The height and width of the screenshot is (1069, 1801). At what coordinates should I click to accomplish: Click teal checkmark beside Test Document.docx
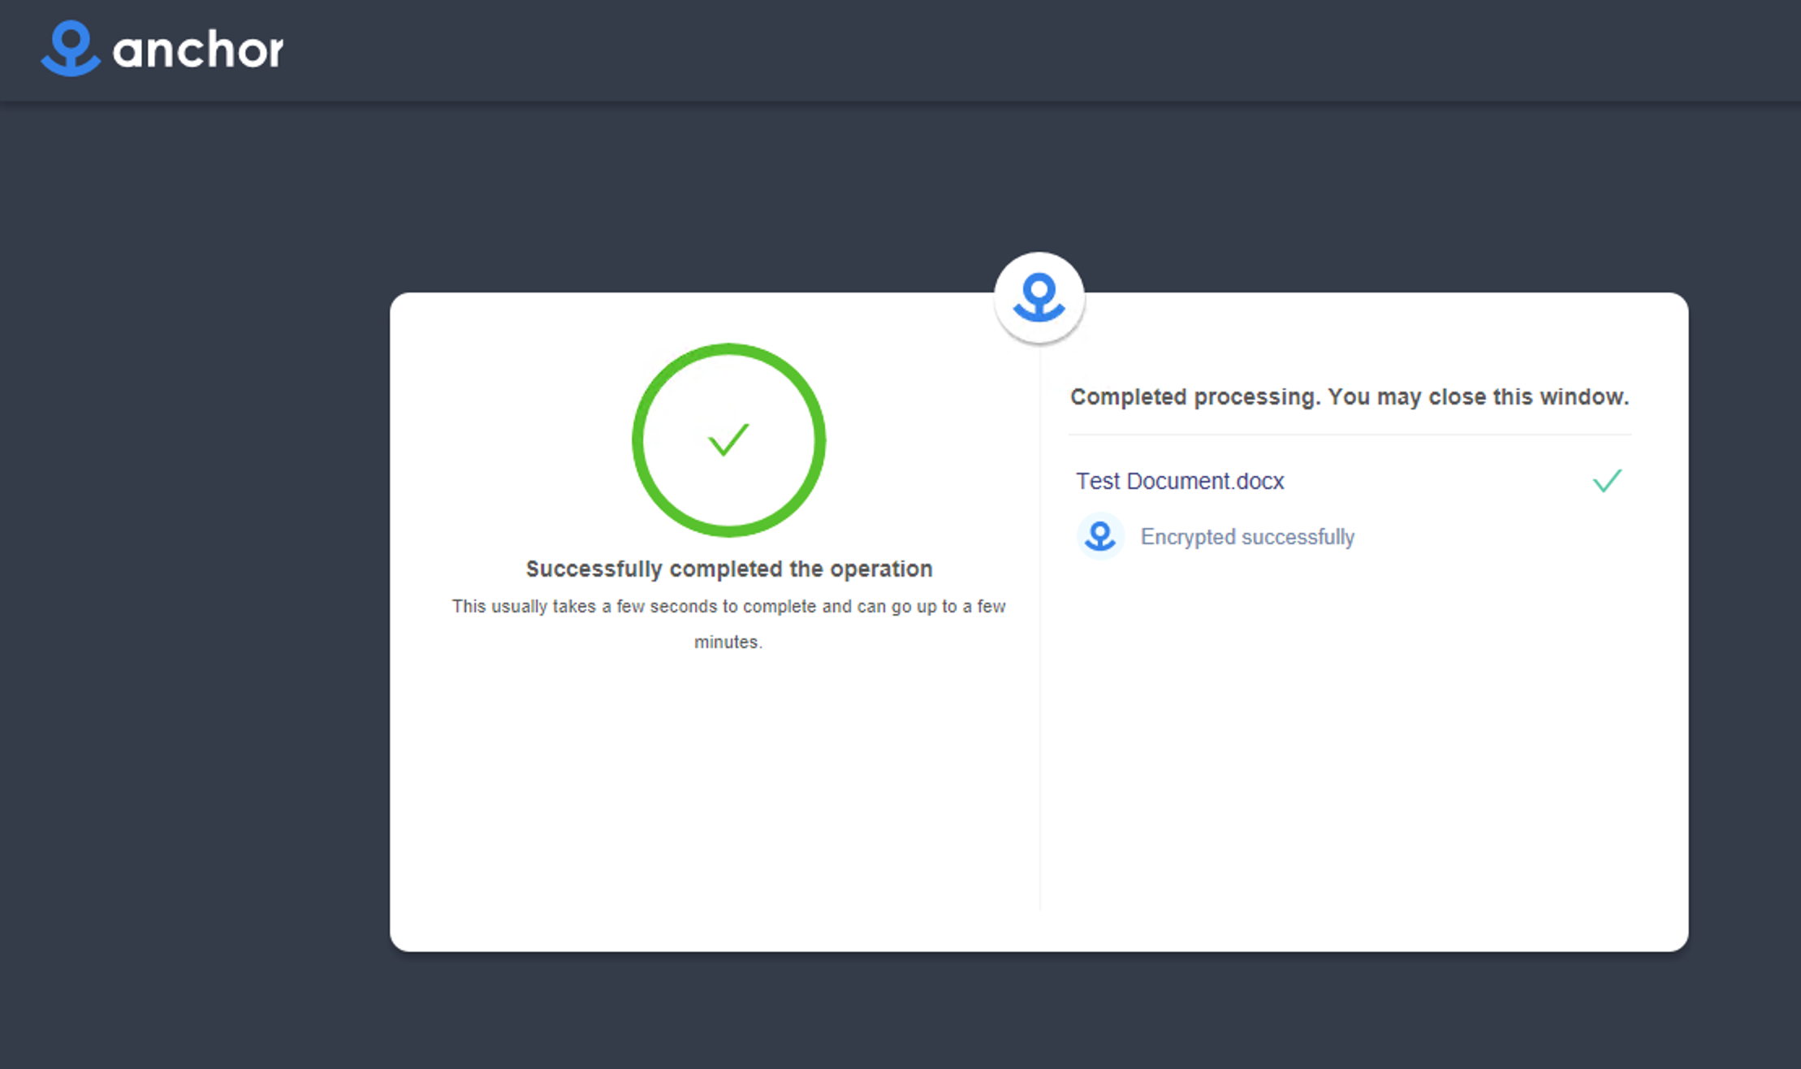[x=1607, y=481]
